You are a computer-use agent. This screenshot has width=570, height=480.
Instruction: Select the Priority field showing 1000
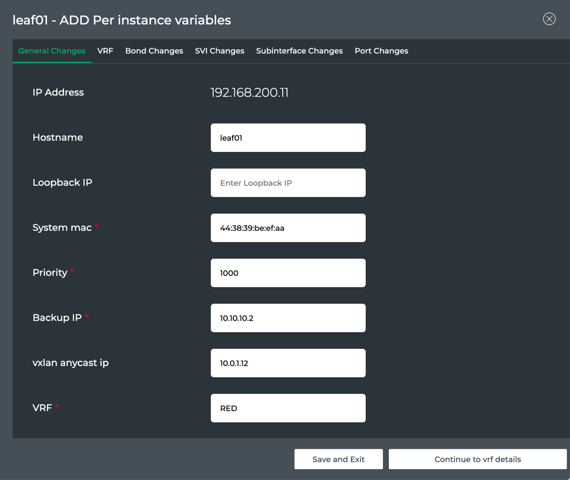tap(288, 273)
